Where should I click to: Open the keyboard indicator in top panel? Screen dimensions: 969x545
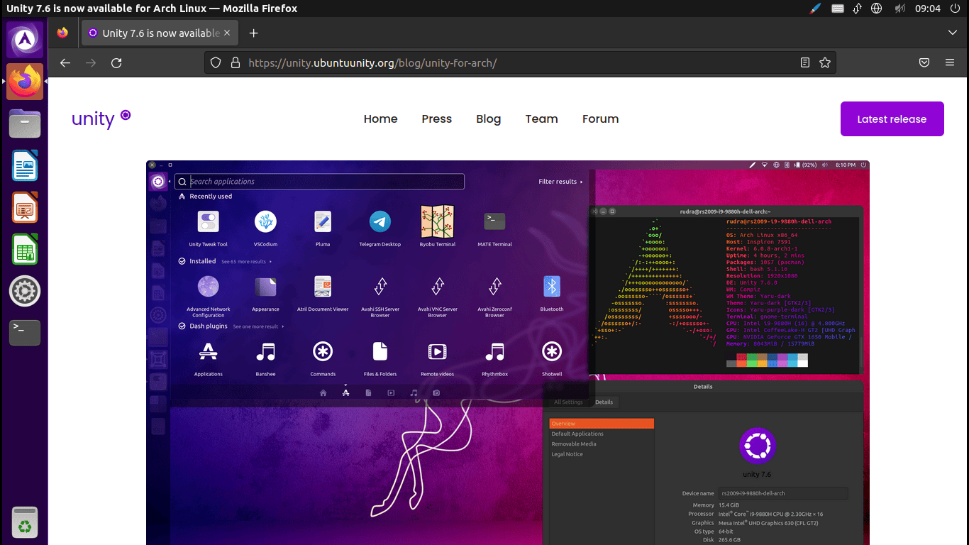[x=837, y=9]
